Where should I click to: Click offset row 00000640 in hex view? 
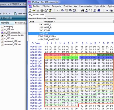click(x=36, y=83)
